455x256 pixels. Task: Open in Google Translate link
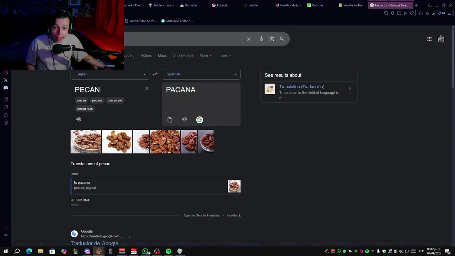202,215
